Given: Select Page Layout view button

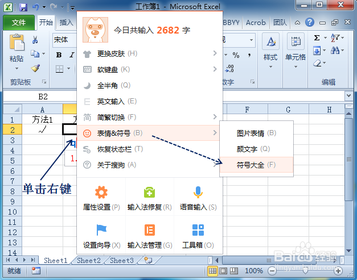Looking at the screenshot, I should click(x=223, y=271).
